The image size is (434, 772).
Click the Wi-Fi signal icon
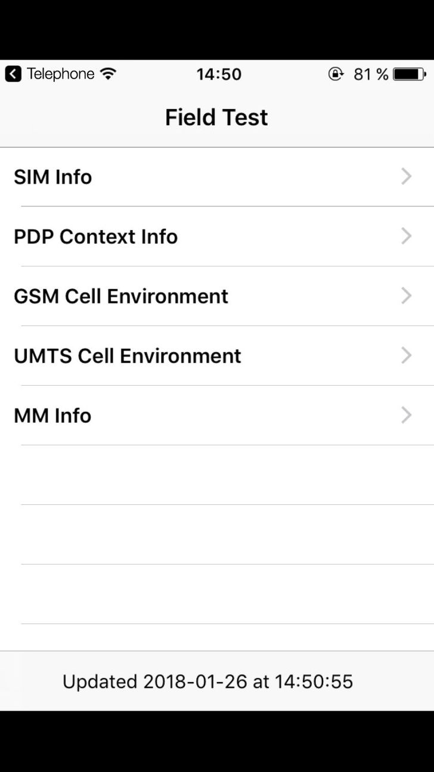pyautogui.click(x=108, y=74)
